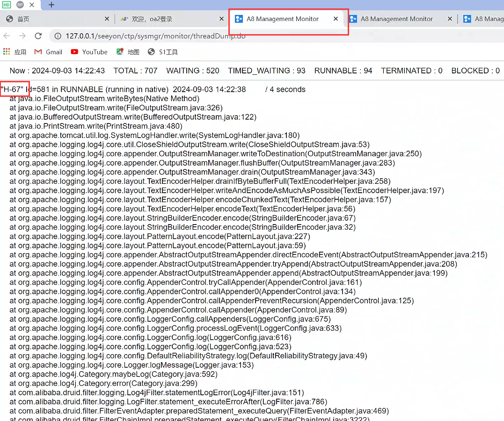Click FileOutputStream.writeBytes(Native Method) line
504x421 pixels.
click(104, 98)
